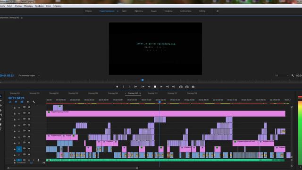Toggle timeline Snap magnet icon
The width and height of the screenshot is (302, 170).
click(16, 102)
